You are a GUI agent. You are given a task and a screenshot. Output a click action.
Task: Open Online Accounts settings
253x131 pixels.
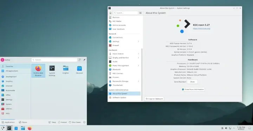tap(124, 25)
